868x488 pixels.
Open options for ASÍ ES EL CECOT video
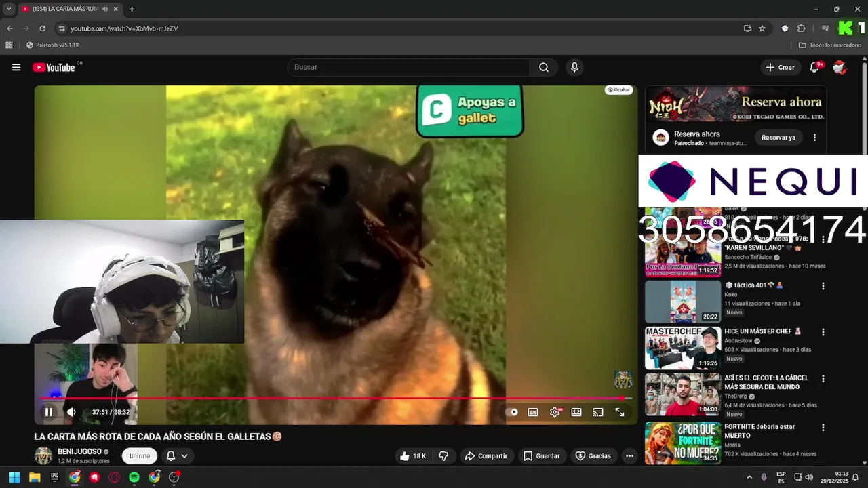point(823,379)
